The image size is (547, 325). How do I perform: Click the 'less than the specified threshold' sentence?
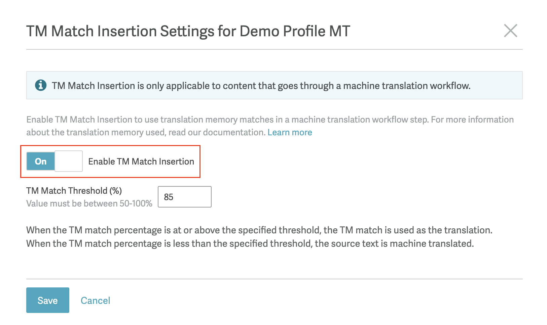pyautogui.click(x=250, y=243)
